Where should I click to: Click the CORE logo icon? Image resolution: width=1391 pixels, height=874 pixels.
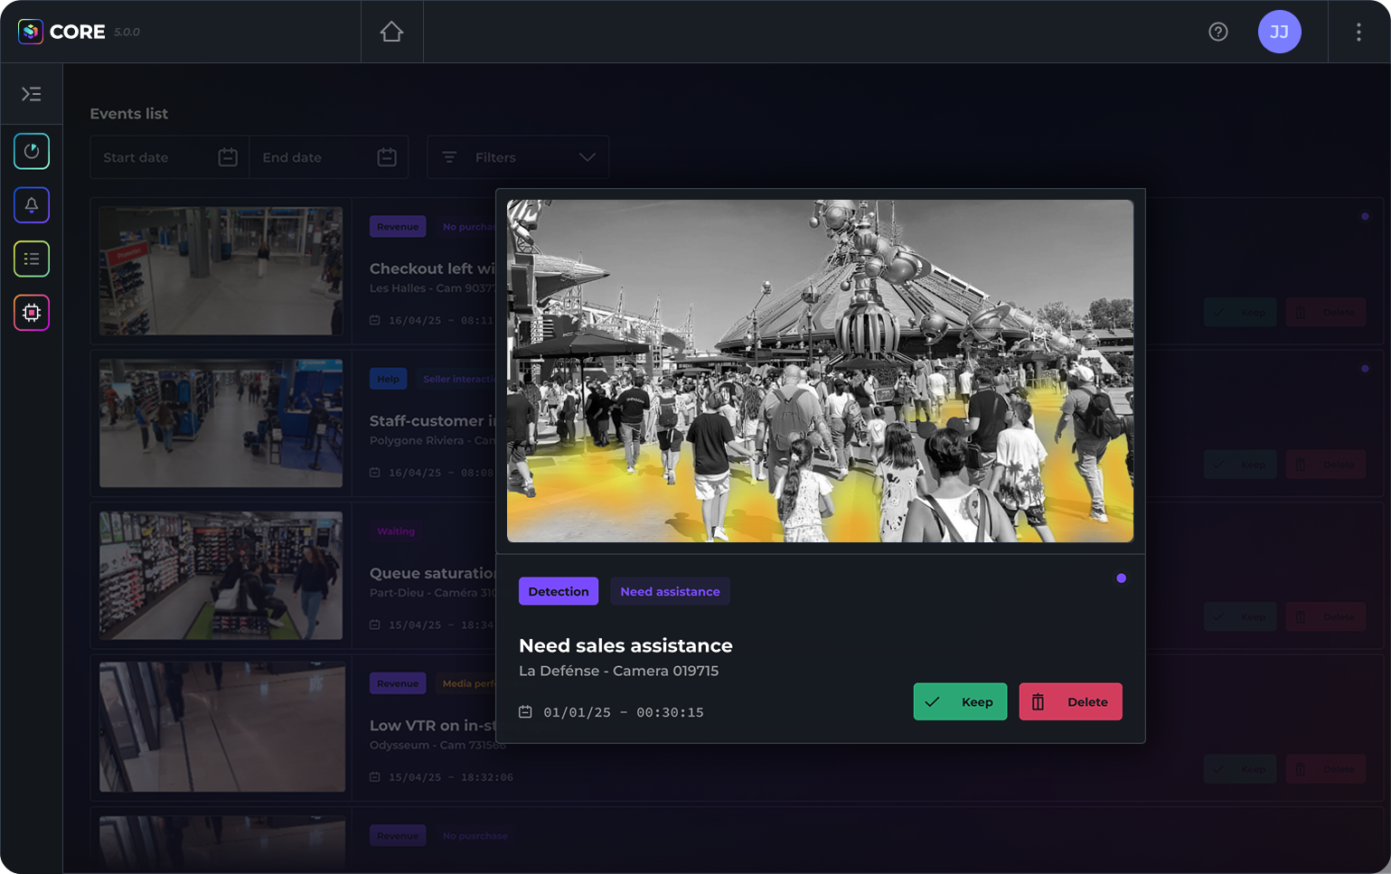point(30,31)
